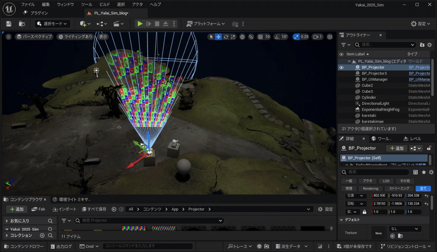Create new folder in the outliner
Image resolution: width=437 pixels, height=252 pixels.
pyautogui.click(x=422, y=45)
